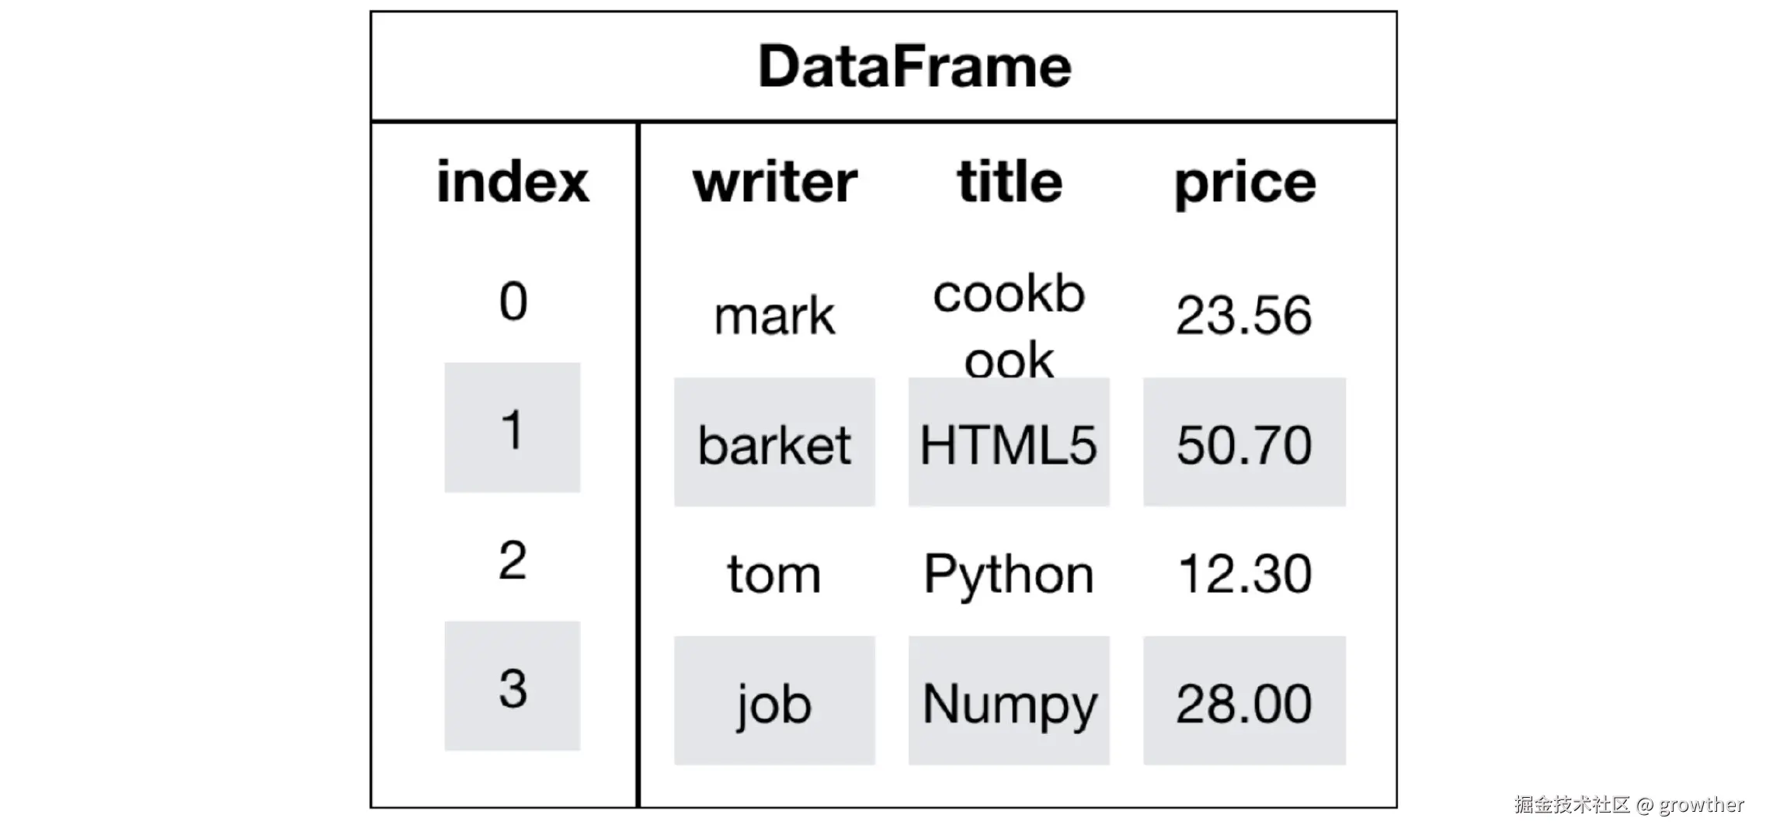Click the "barket" writer cell
Image resolution: width=1766 pixels, height=839 pixels.
(x=774, y=444)
